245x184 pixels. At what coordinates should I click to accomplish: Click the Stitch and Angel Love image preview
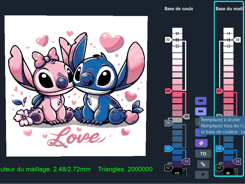pos(76,86)
